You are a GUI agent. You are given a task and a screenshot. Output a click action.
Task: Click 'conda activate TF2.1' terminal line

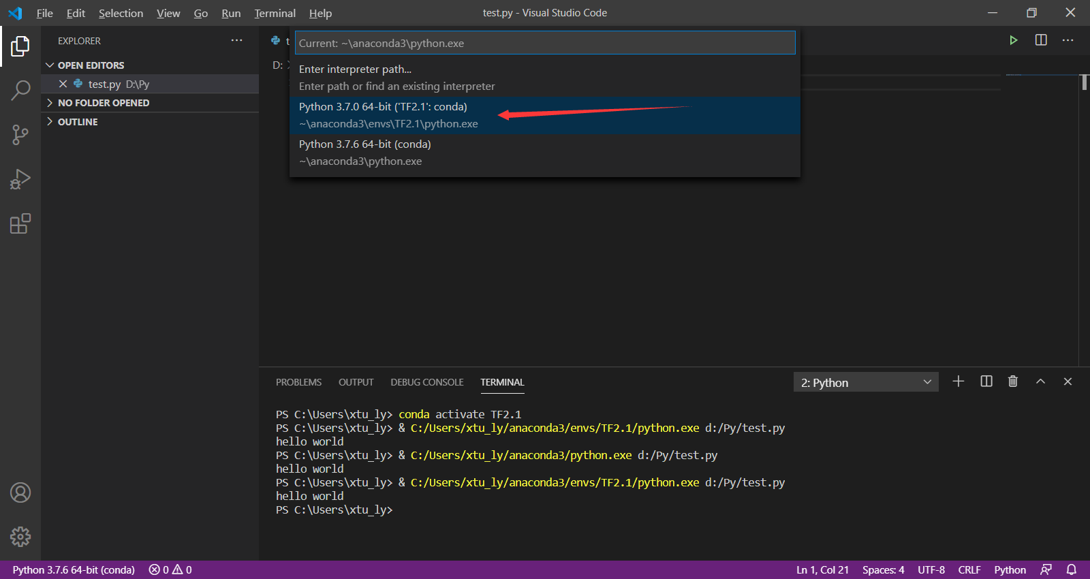(460, 414)
